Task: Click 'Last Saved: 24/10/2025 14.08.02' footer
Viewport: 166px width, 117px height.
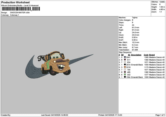Action: click(x=55, y=115)
